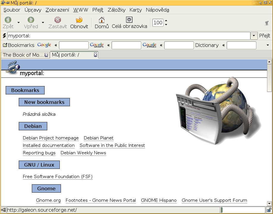Close the 'The Book of Mo...' tab

click(x=46, y=55)
